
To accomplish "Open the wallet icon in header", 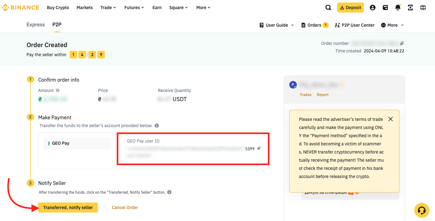I will (385, 8).
